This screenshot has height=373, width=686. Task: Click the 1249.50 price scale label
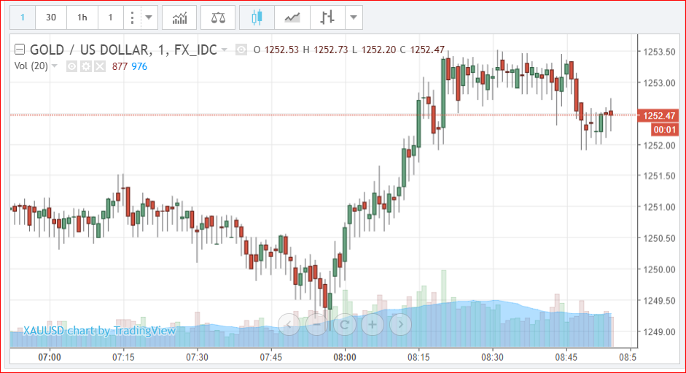click(659, 300)
